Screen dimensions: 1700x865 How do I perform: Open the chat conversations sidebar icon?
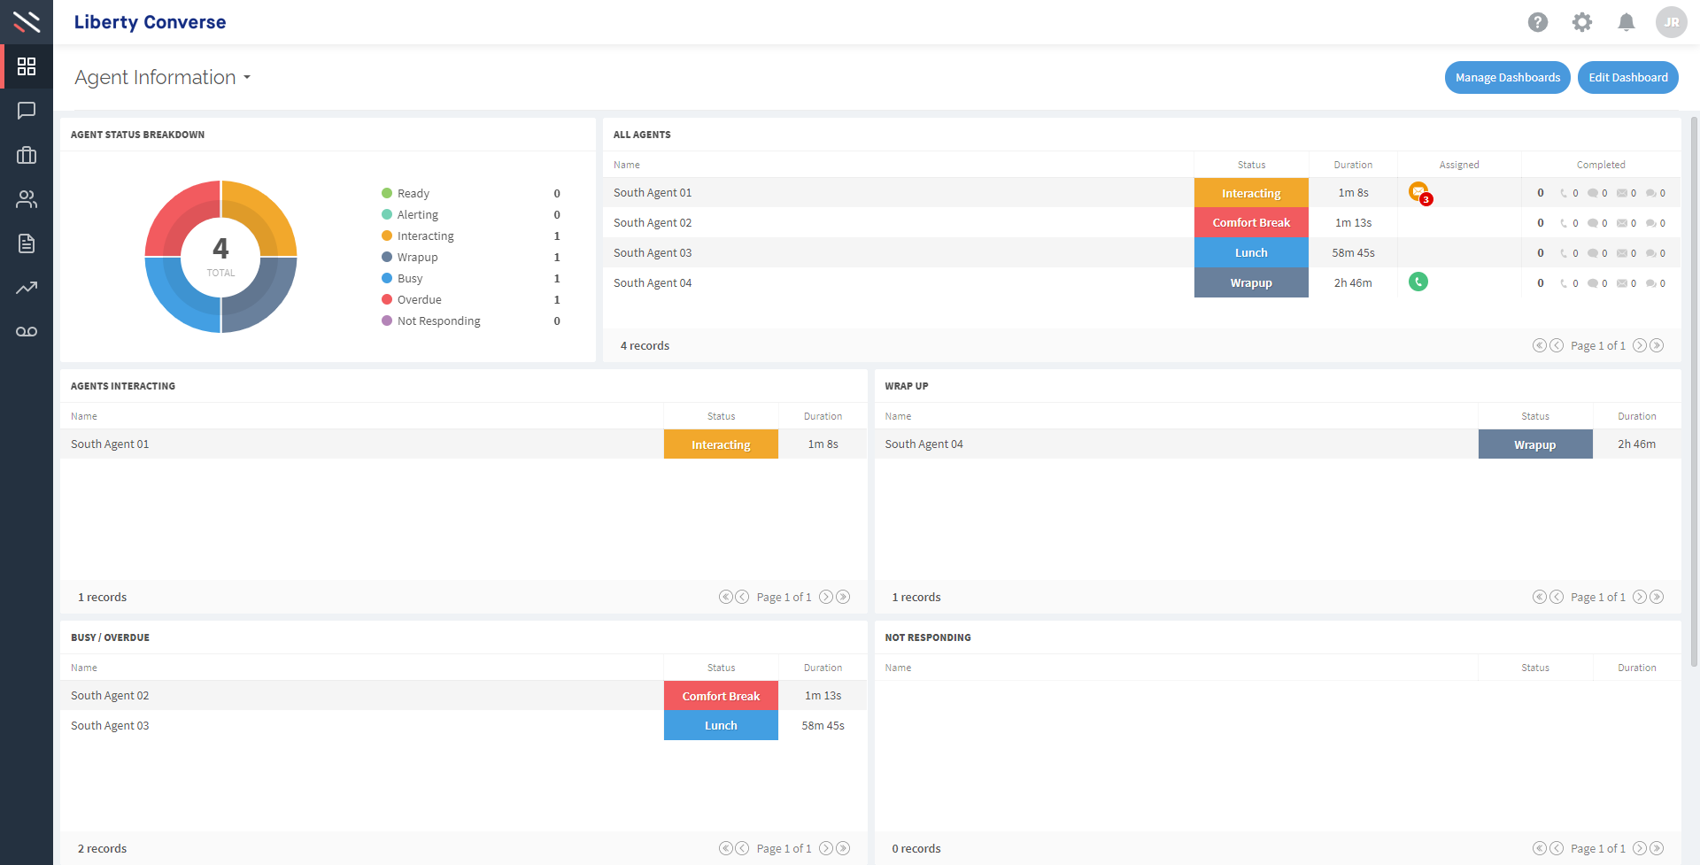(x=27, y=111)
